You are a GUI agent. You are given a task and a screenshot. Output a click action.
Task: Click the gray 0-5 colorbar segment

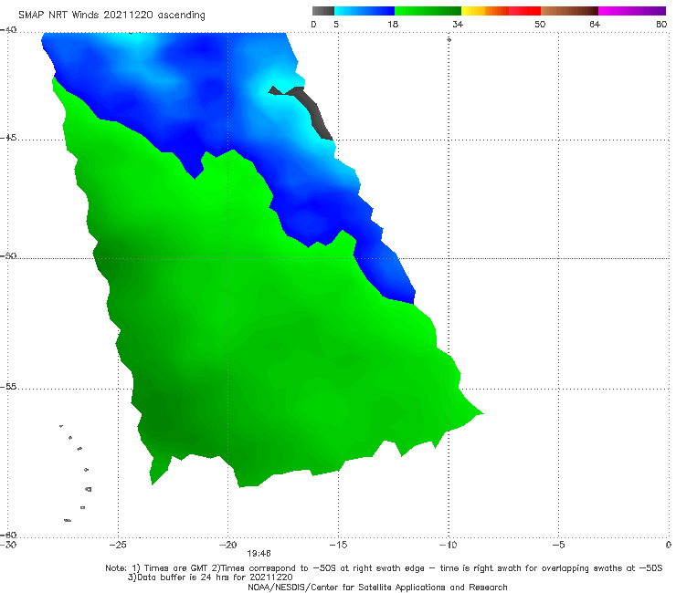[x=323, y=11]
